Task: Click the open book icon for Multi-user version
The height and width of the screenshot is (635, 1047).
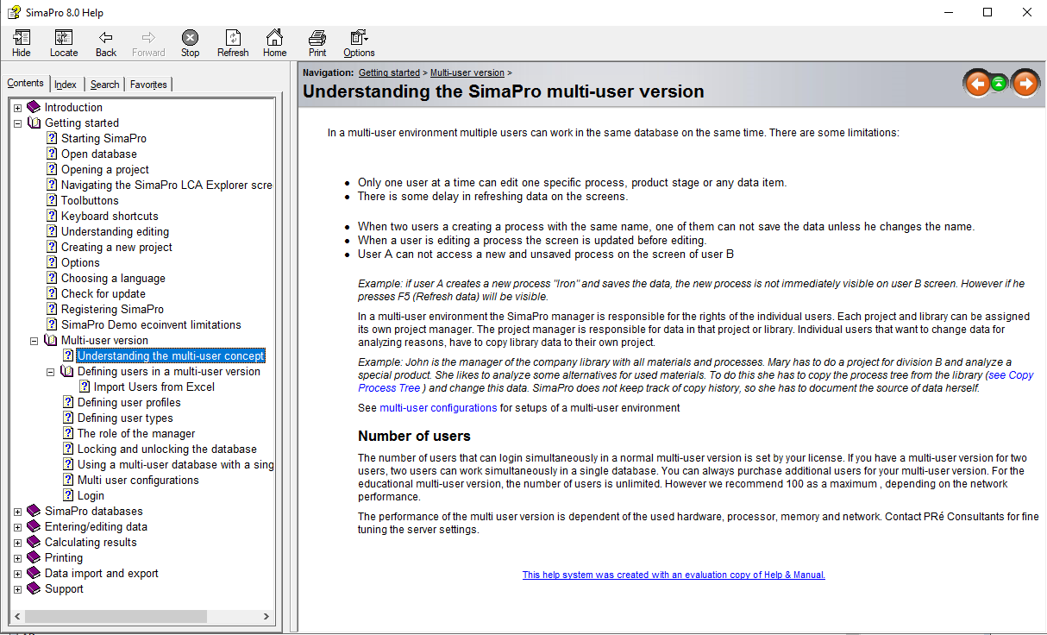Action: [x=50, y=341]
